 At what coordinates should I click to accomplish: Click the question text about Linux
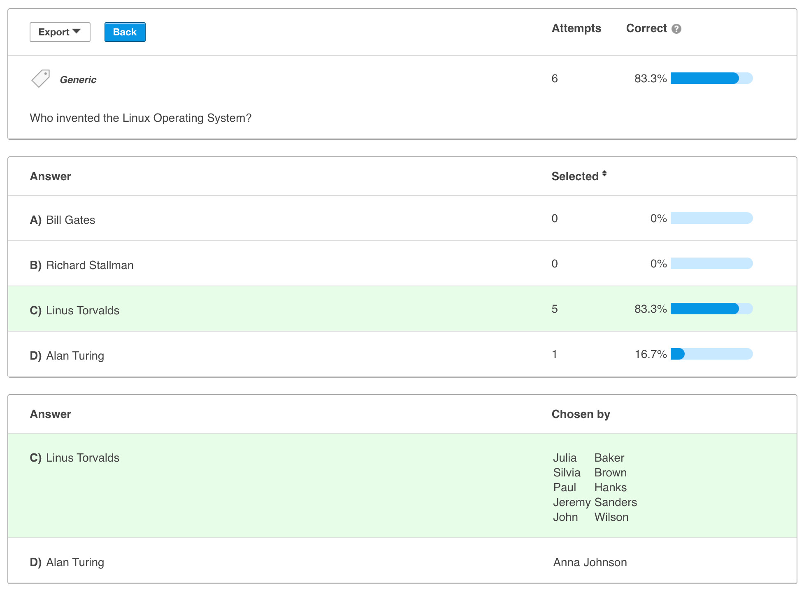tap(140, 118)
